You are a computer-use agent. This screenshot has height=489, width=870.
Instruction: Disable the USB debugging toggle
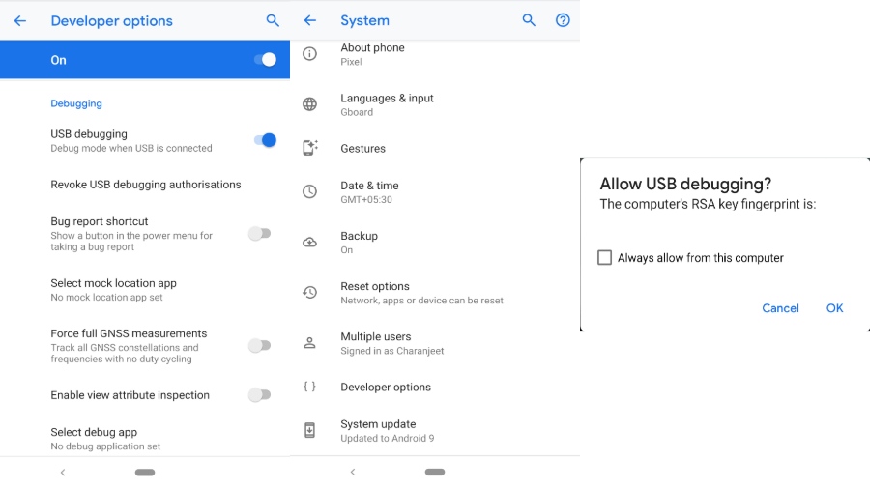[264, 140]
